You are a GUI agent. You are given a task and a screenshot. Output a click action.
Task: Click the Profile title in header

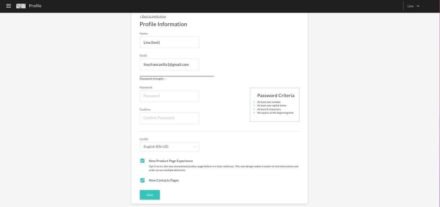[35, 6]
